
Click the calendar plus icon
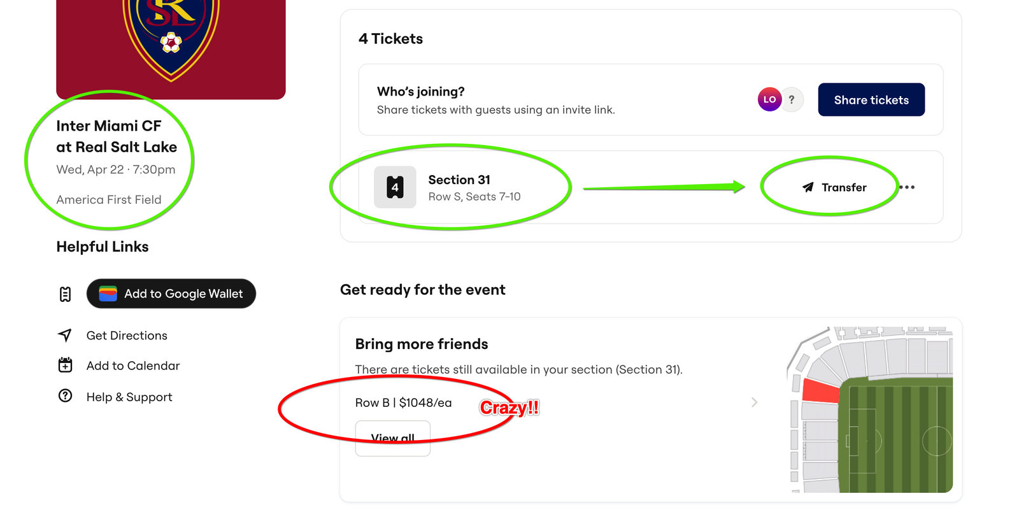[x=65, y=365]
